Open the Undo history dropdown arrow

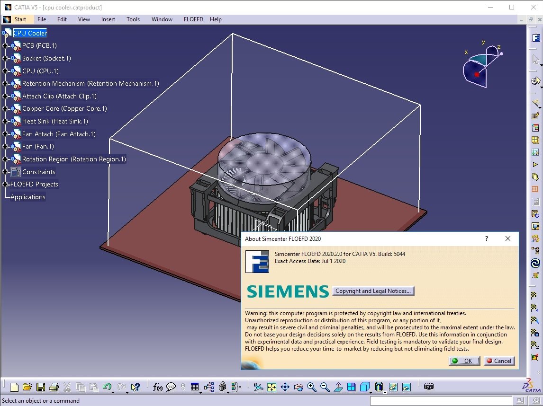(x=113, y=392)
